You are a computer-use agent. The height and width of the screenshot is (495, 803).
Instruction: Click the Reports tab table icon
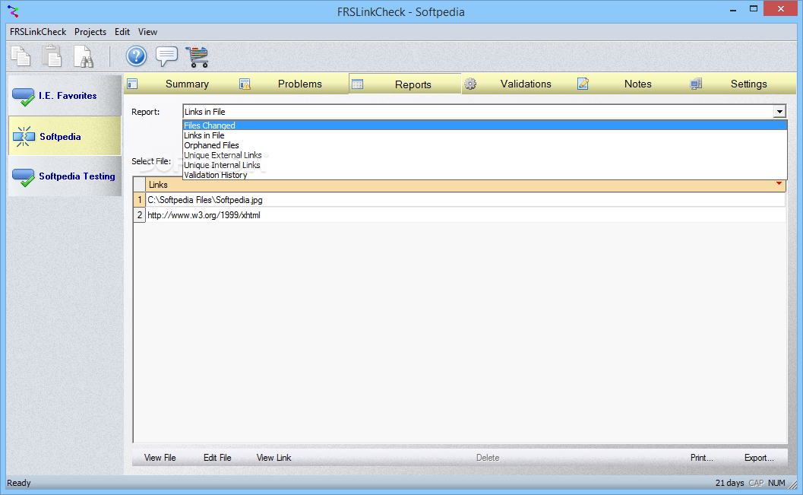click(358, 84)
